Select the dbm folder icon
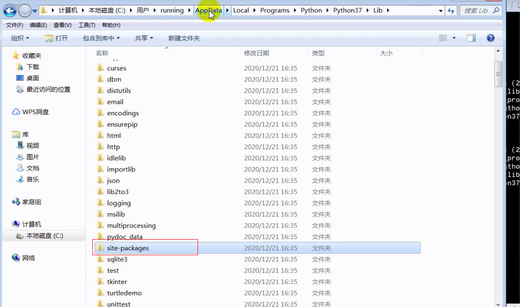This screenshot has height=307, width=520. [x=100, y=79]
